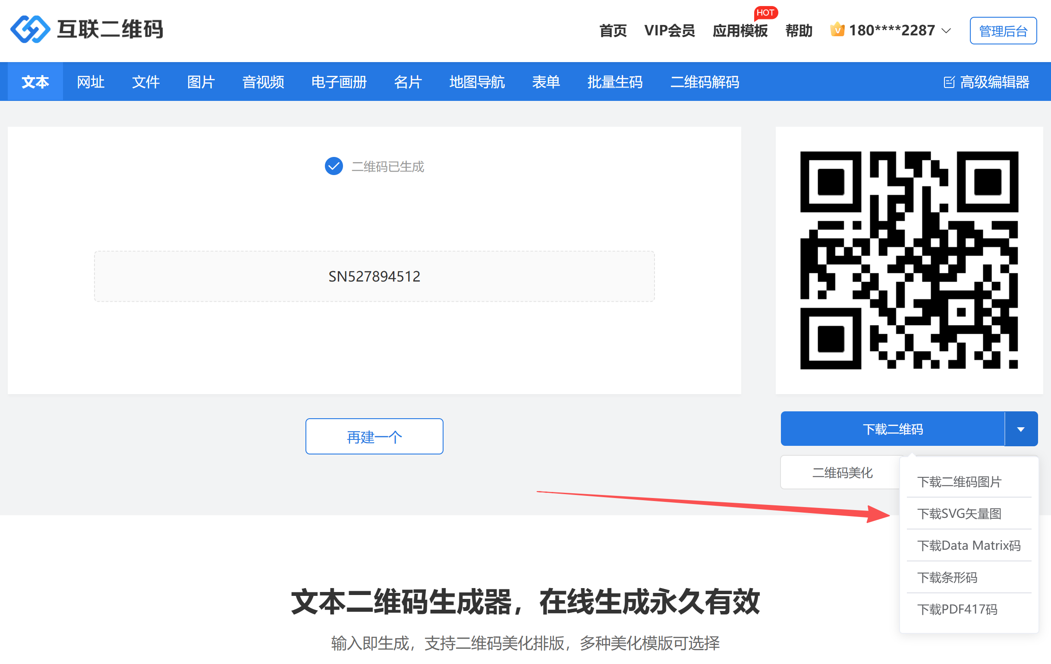
Task: Open the 地图导航 tab
Action: tap(477, 82)
